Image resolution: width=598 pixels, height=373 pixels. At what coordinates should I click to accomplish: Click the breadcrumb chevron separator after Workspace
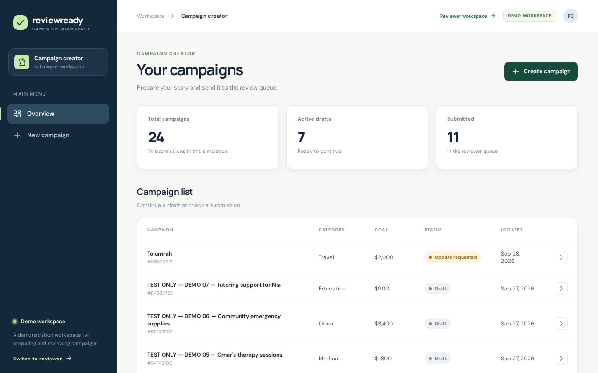tap(172, 16)
